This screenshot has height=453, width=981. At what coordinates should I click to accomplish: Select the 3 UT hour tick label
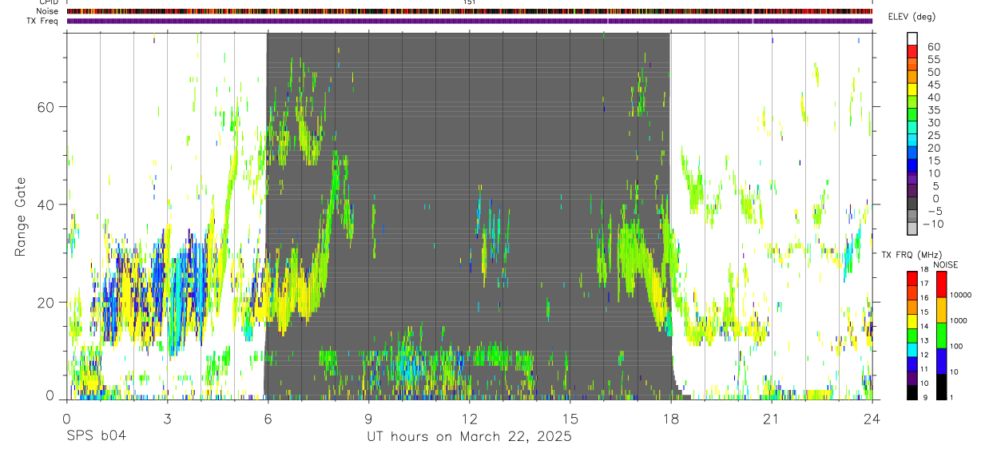(167, 417)
